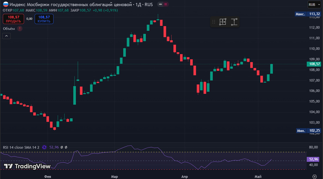Viewport: 323px width, 179px height.
Task: Select the RSI 14 close SMA legend
Action: click(21, 147)
